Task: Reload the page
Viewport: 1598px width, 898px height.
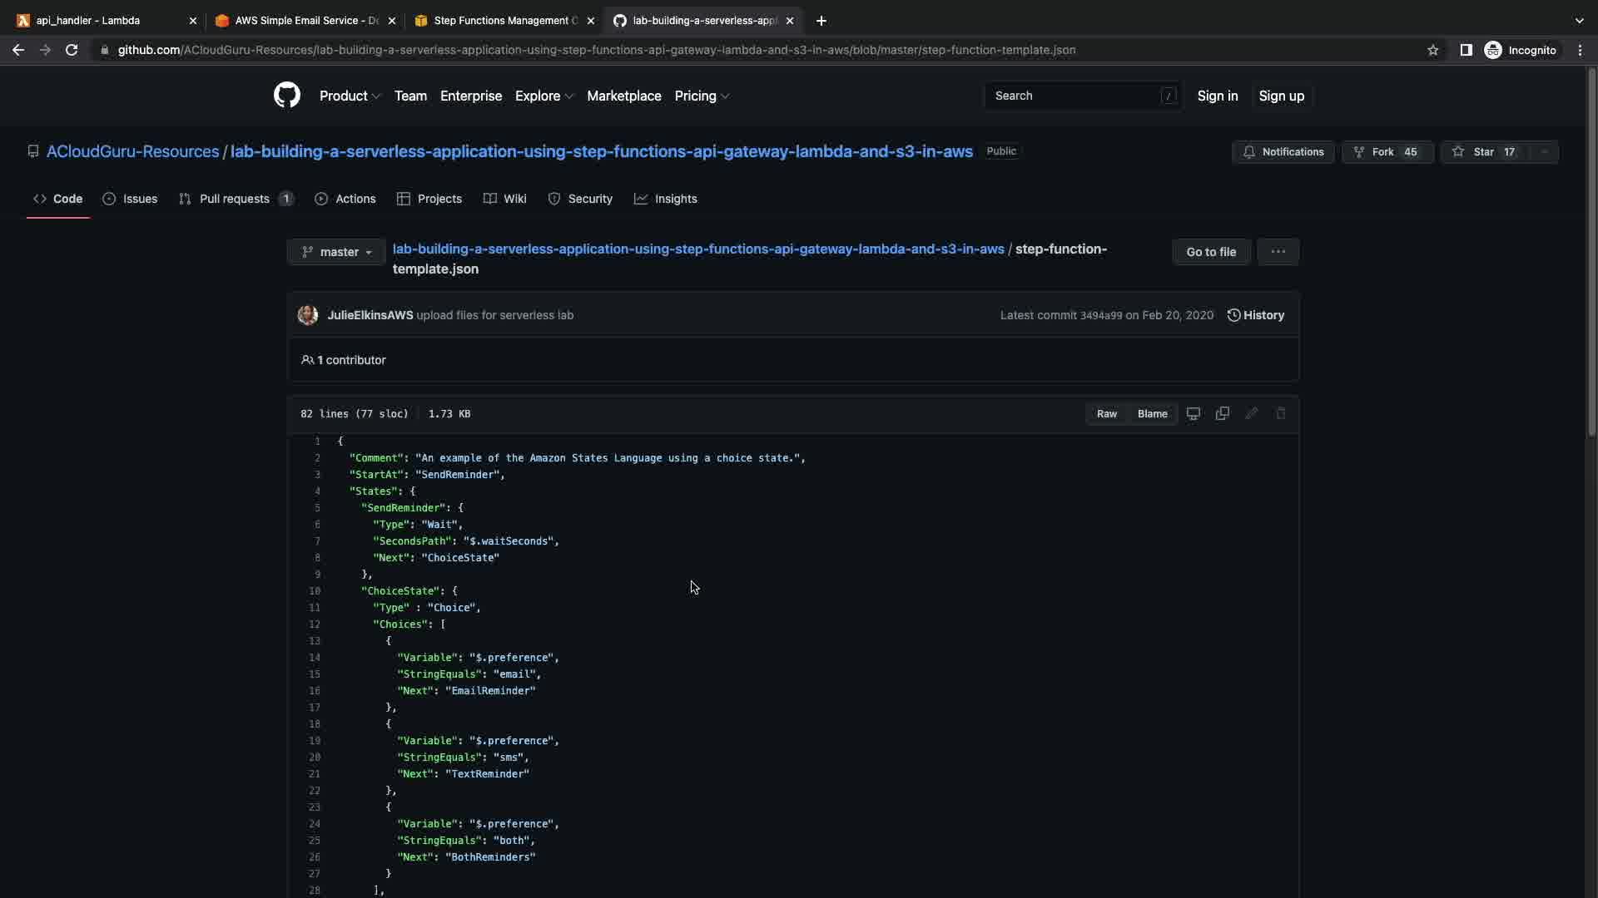Action: pos(72,50)
